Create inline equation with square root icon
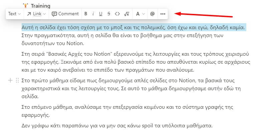Screen dimensions: 270x133 (x=126, y=14)
